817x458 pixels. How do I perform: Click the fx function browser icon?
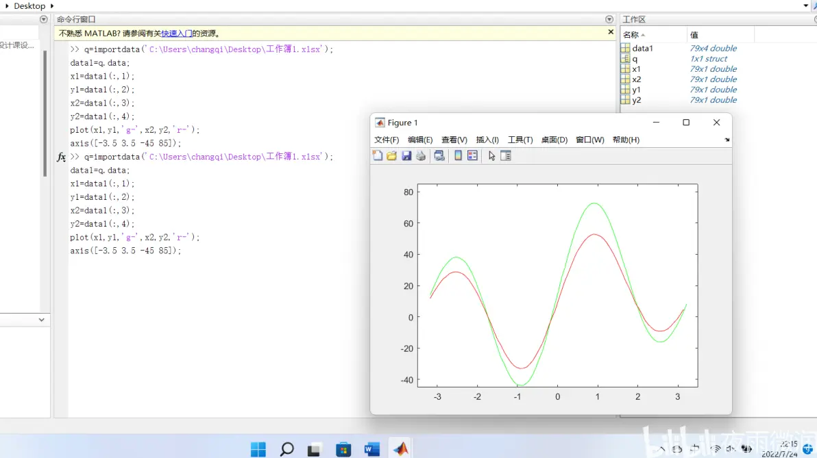(x=61, y=157)
